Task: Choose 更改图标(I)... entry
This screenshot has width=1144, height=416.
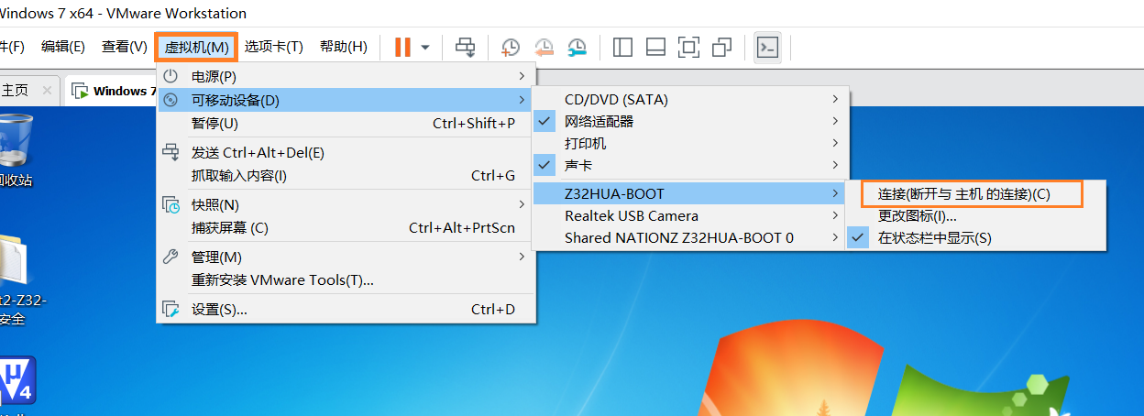Action: (974, 216)
